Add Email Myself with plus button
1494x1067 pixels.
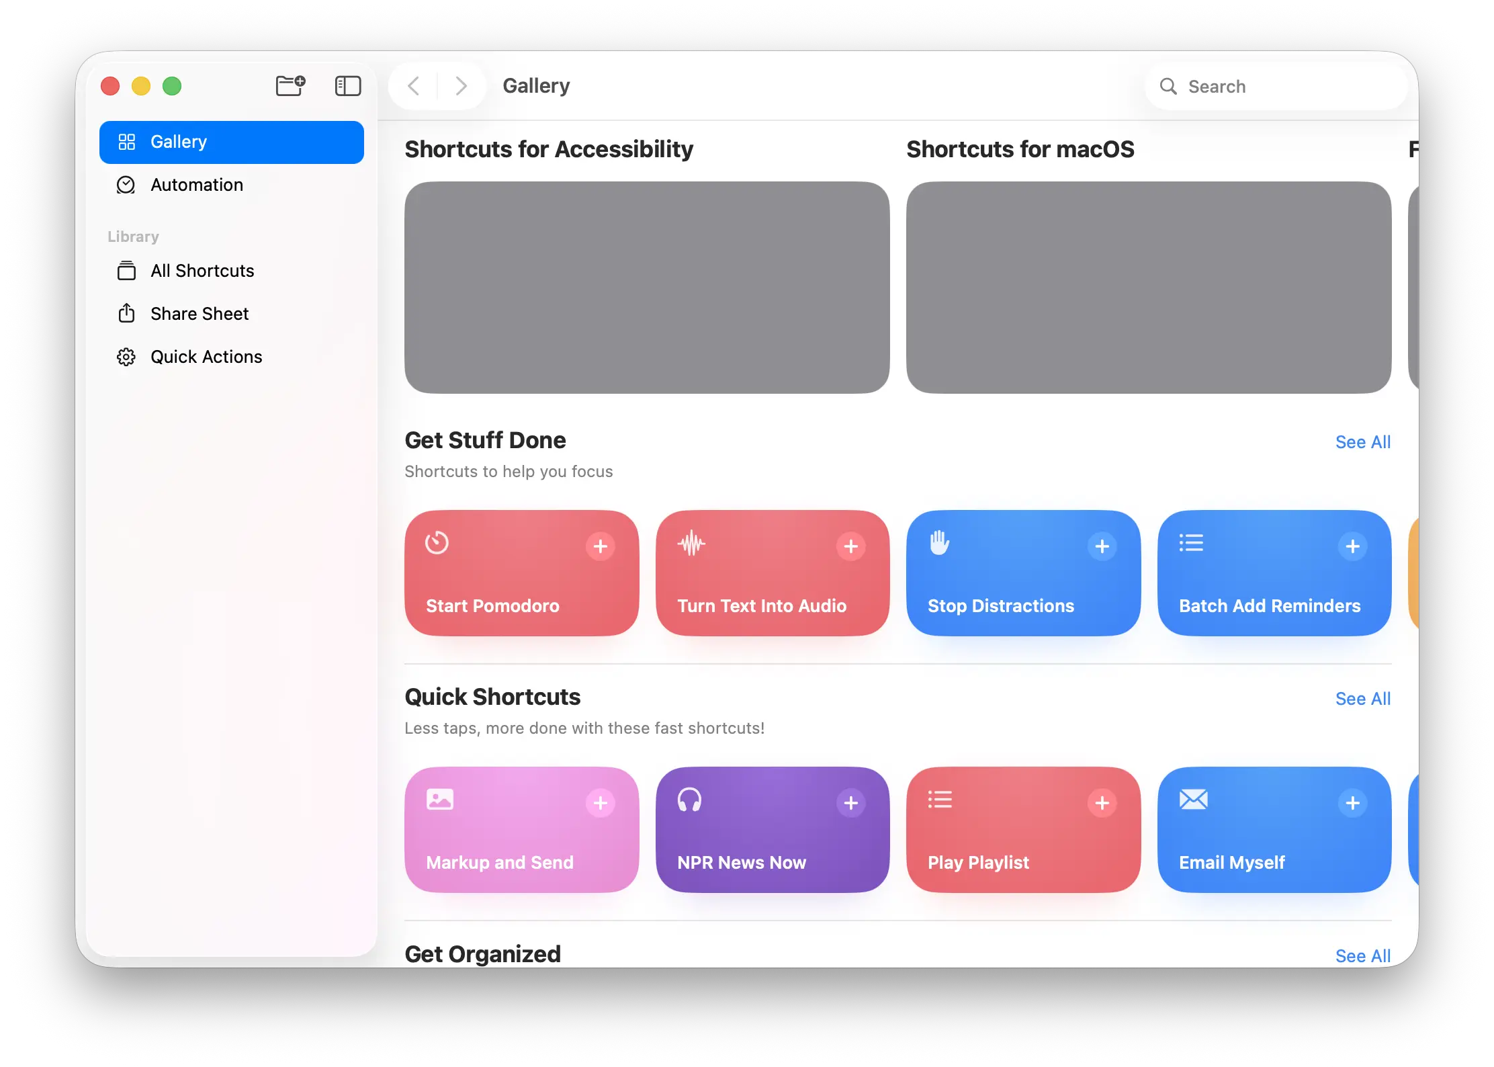(1353, 803)
